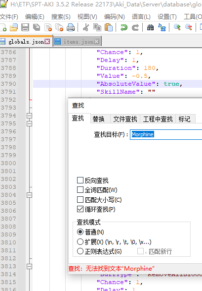This screenshot has width=202, height=291.
Task: Click the Copy toolbar icon
Action: click(97, 27)
